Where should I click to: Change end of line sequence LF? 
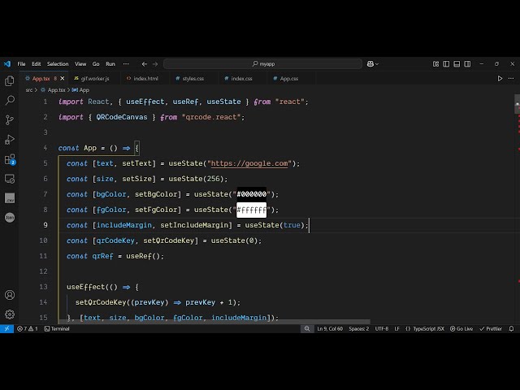coord(397,328)
